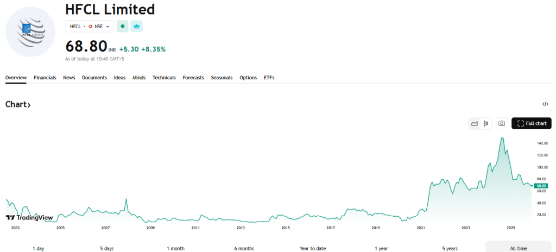Open the HFCL NSE symbol dropdown
556x252 pixels.
point(90,26)
